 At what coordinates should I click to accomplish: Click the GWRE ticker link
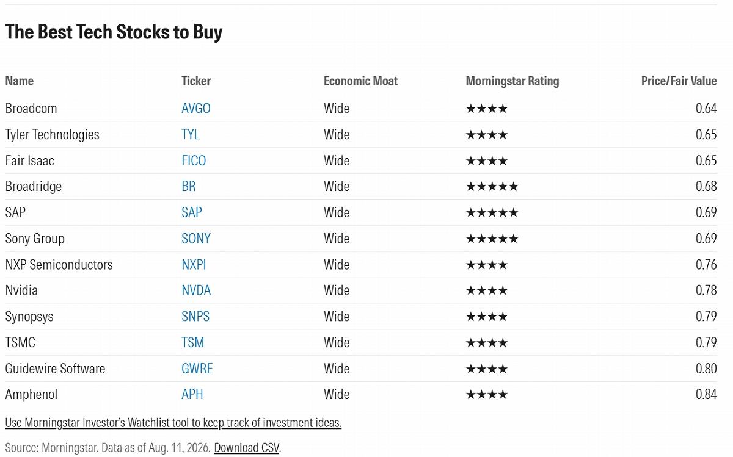pyautogui.click(x=197, y=369)
